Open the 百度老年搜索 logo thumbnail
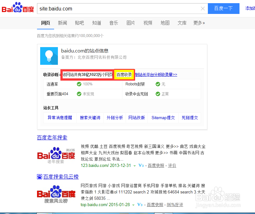The width and height of the screenshot is (255, 214). [x=56, y=155]
